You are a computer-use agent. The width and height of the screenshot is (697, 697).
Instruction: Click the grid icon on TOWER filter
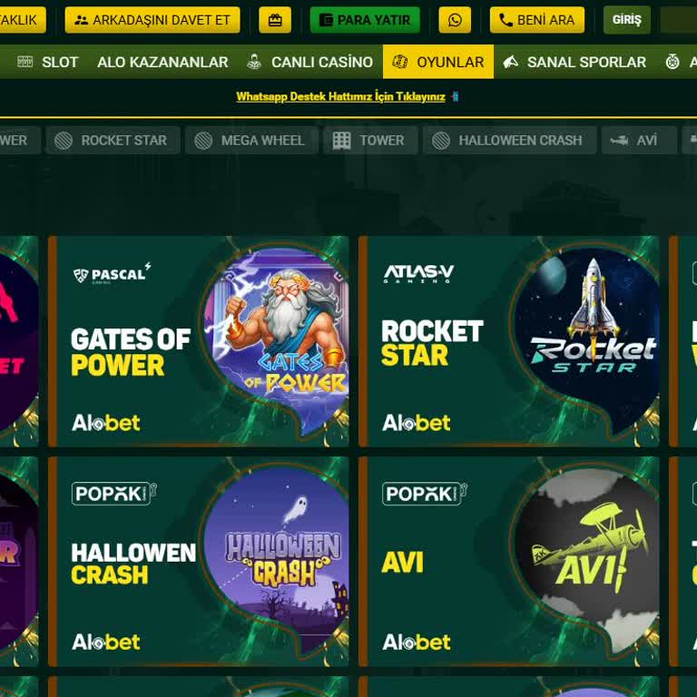(341, 141)
